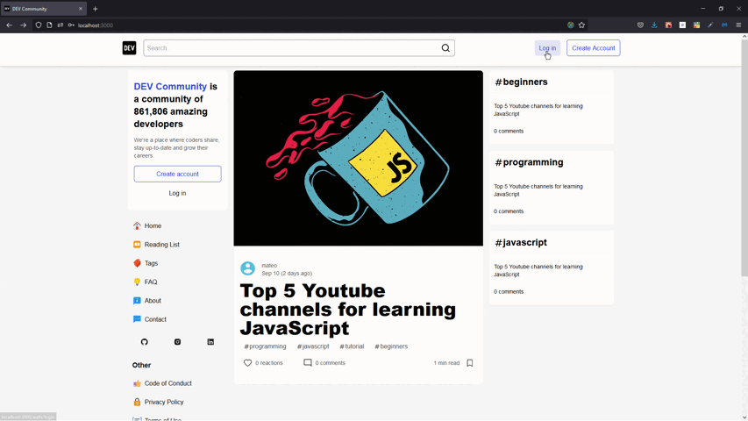748x421 pixels.
Task: Click the search magnifier icon
Action: [x=445, y=47]
